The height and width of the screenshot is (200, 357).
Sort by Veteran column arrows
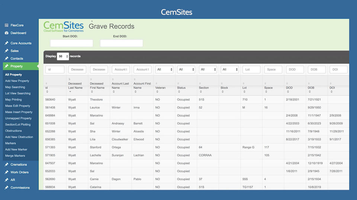click(157, 92)
